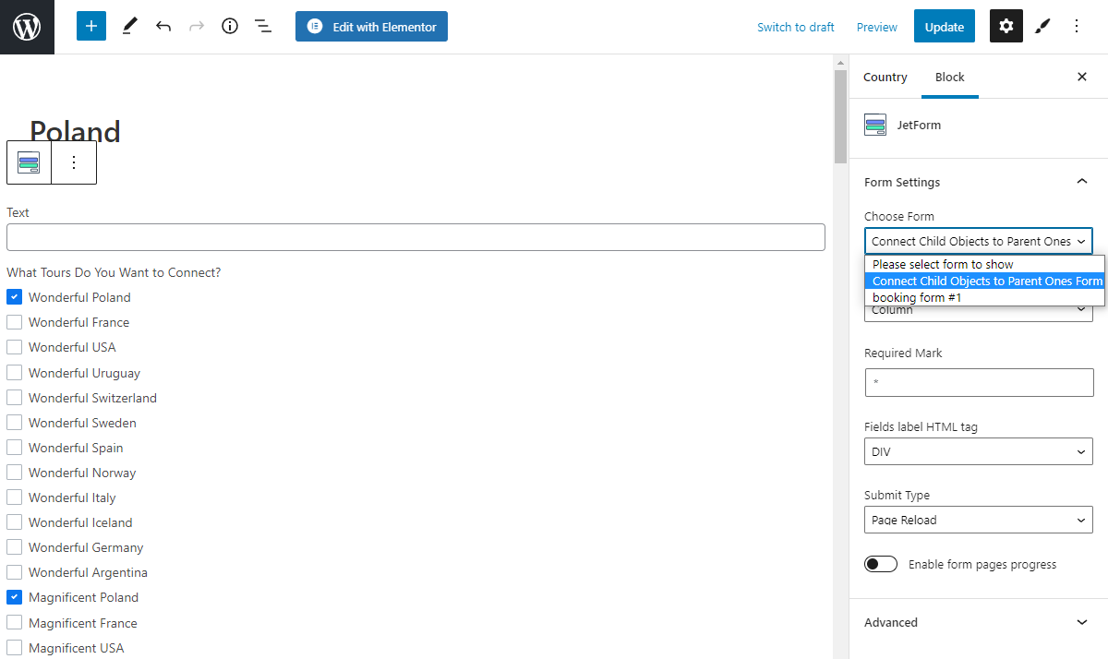
Task: Open the block options three-dot menu
Action: coord(74,162)
